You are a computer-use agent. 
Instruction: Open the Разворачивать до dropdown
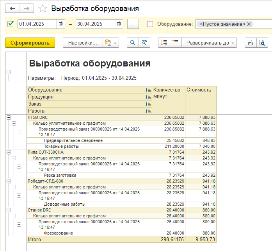209,43
